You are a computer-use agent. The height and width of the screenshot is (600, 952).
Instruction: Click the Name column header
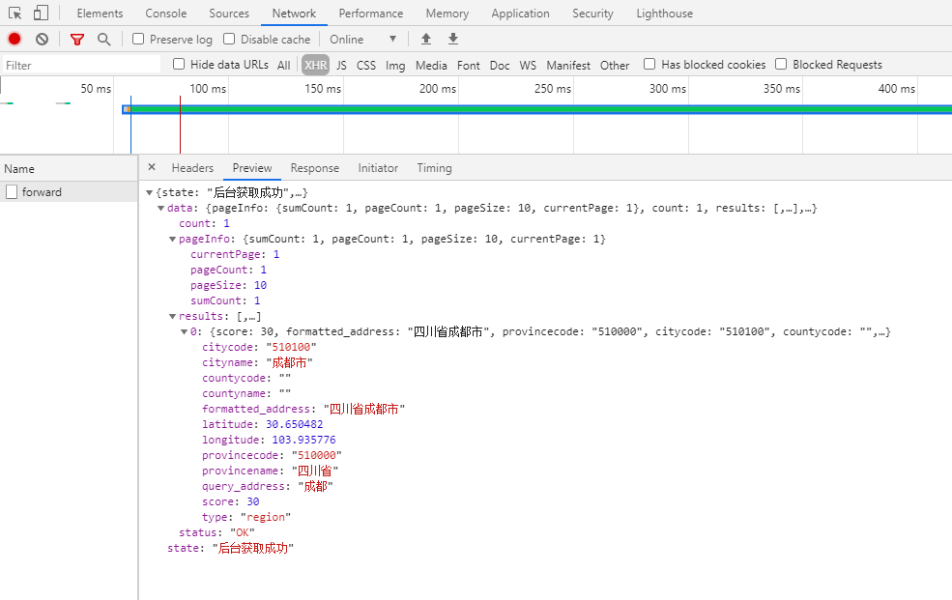tap(69, 169)
